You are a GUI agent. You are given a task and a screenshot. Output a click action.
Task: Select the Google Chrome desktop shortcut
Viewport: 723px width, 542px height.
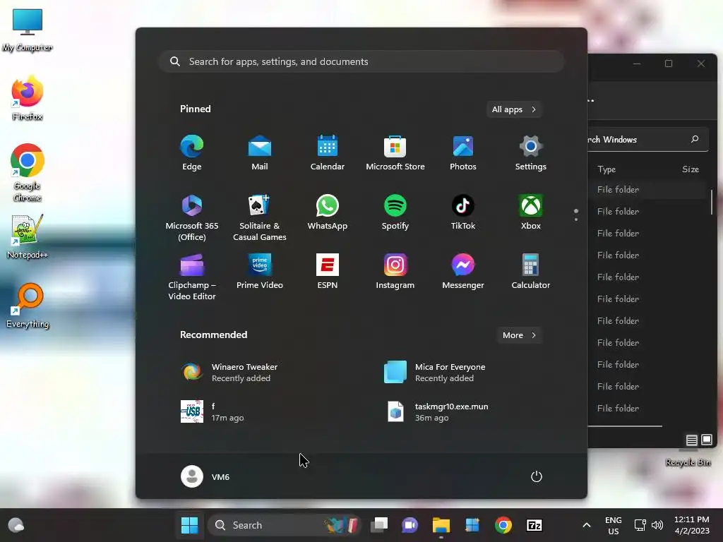coord(28,173)
